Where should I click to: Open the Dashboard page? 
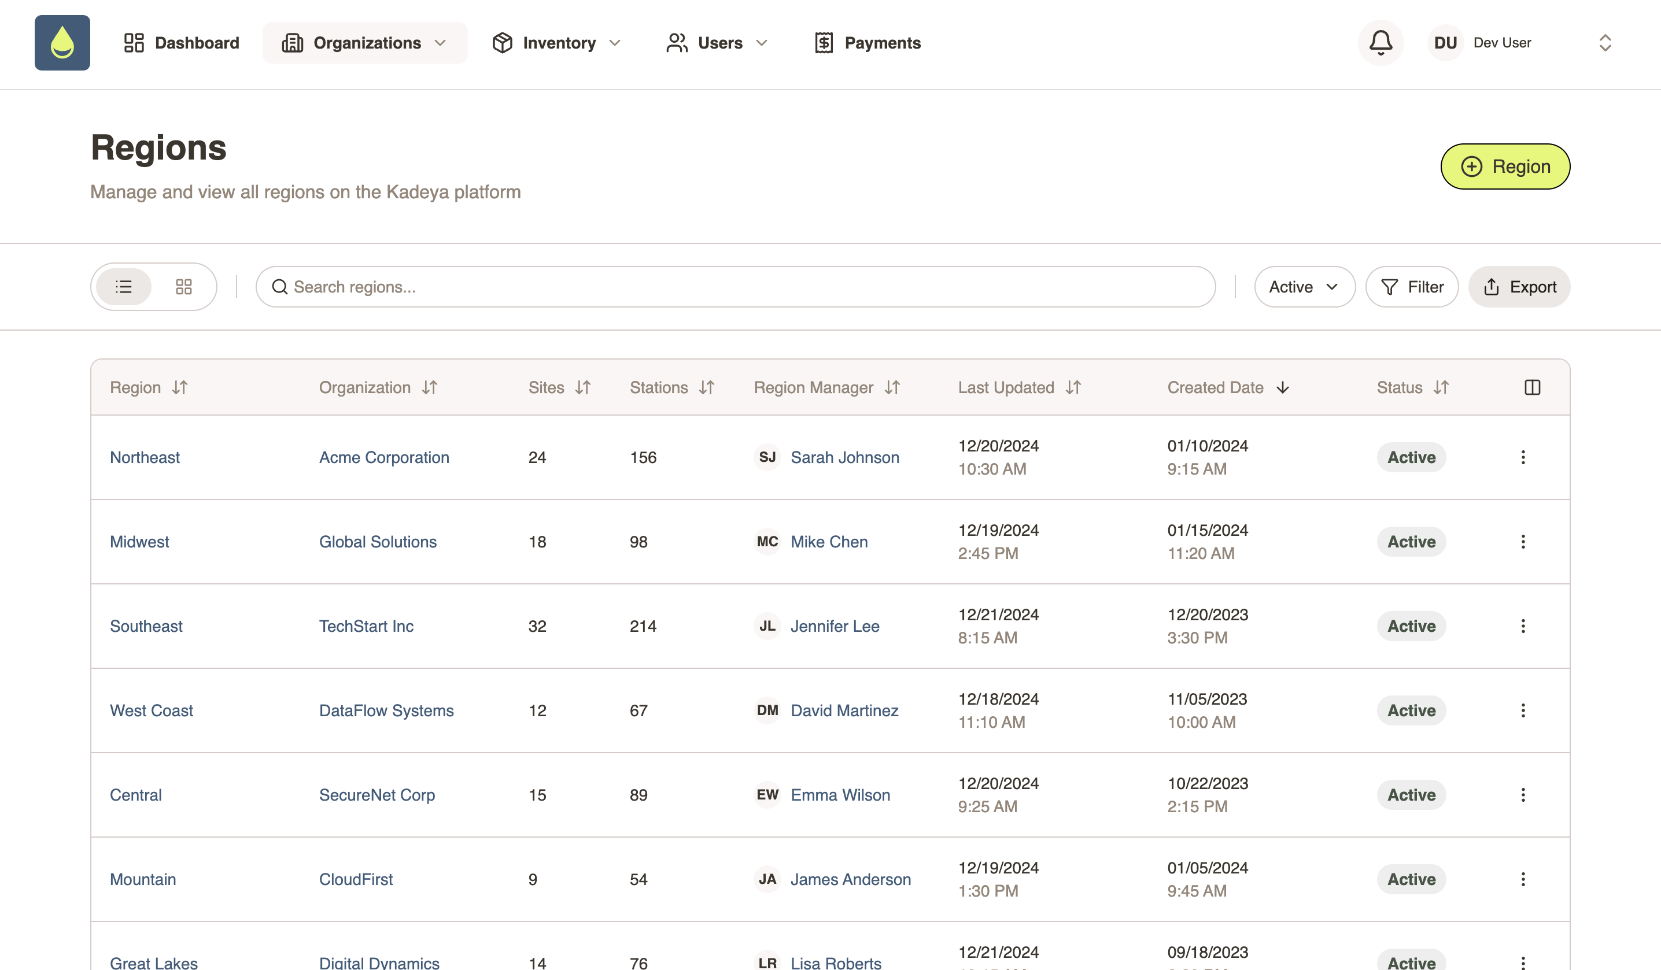point(181,43)
